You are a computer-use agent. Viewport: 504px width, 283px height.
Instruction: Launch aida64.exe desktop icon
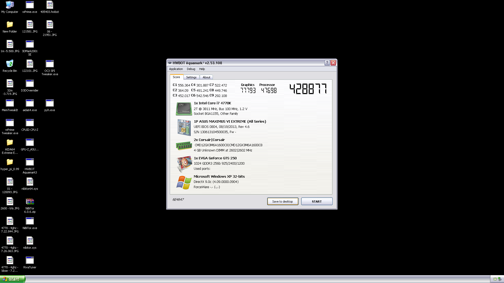tap(30, 105)
